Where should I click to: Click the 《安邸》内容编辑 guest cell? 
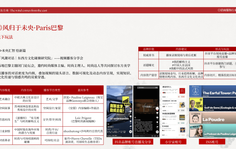83,108
